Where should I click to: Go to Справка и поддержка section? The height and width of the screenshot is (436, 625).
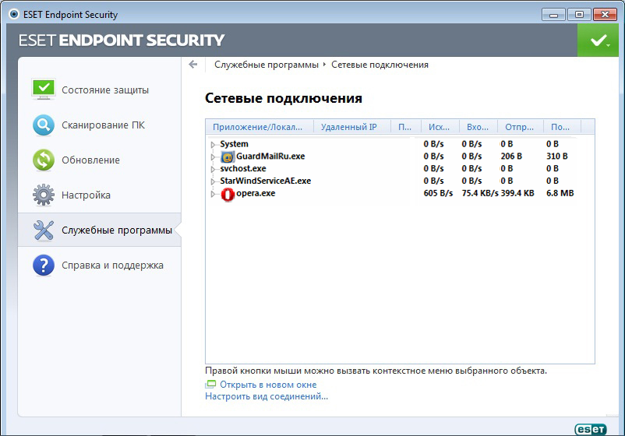[112, 265]
